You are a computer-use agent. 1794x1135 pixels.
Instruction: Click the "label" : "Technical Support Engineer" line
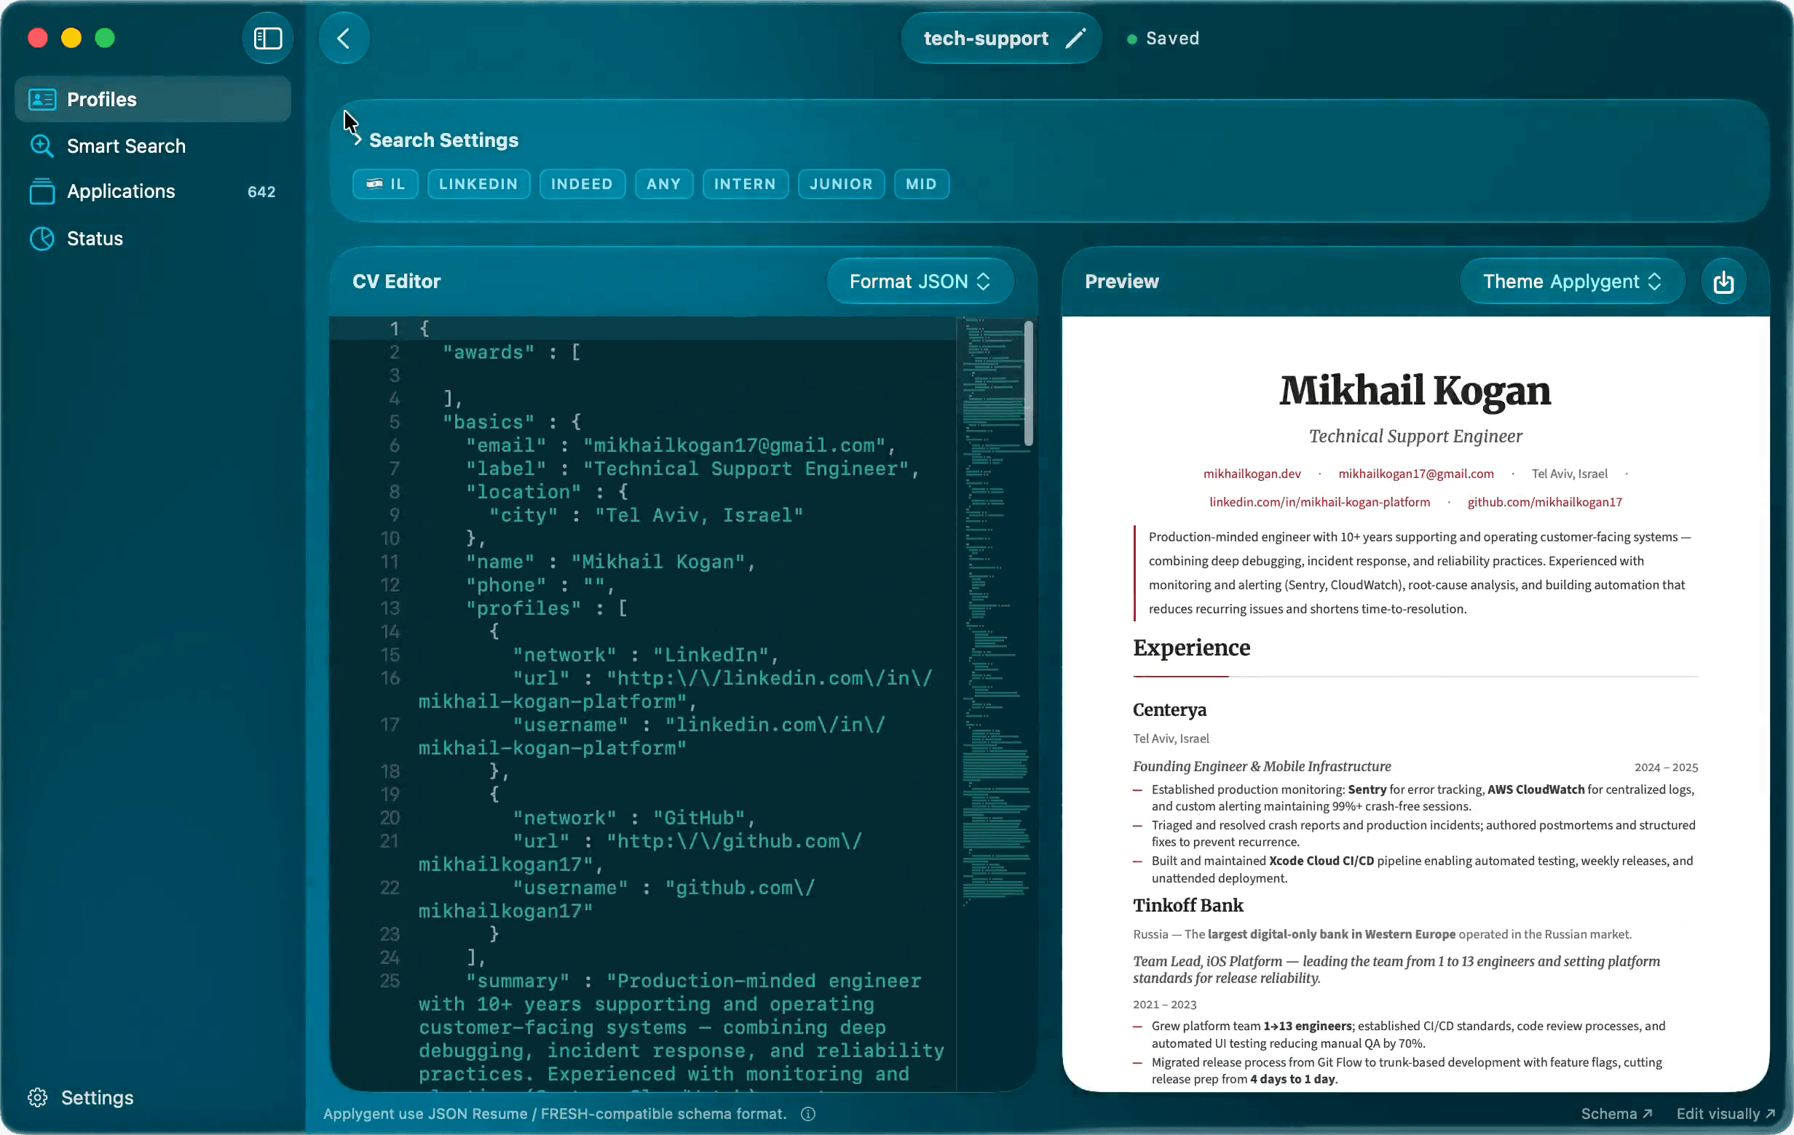click(693, 468)
